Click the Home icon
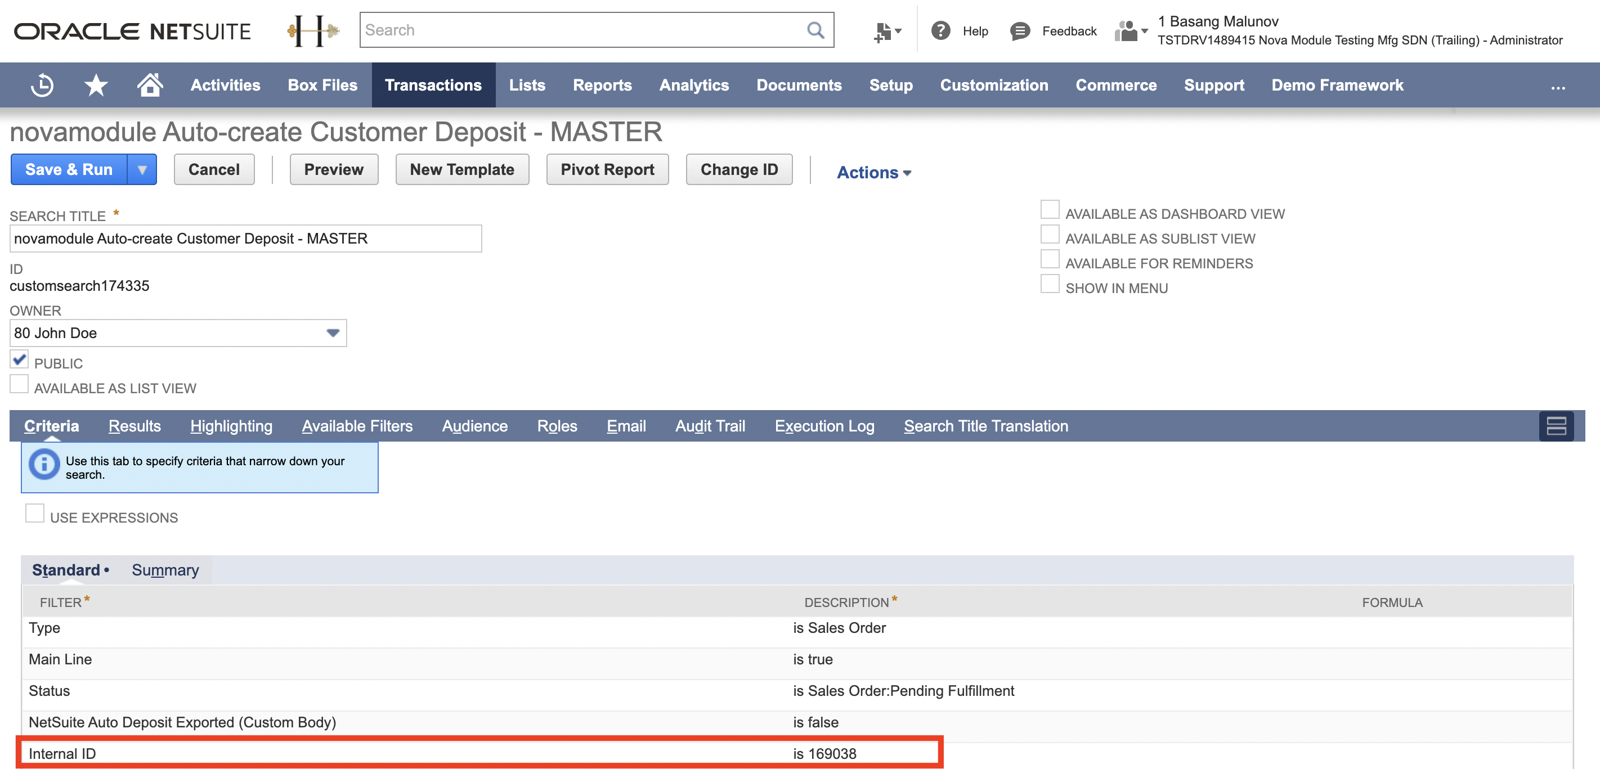The height and width of the screenshot is (769, 1600). (x=149, y=85)
